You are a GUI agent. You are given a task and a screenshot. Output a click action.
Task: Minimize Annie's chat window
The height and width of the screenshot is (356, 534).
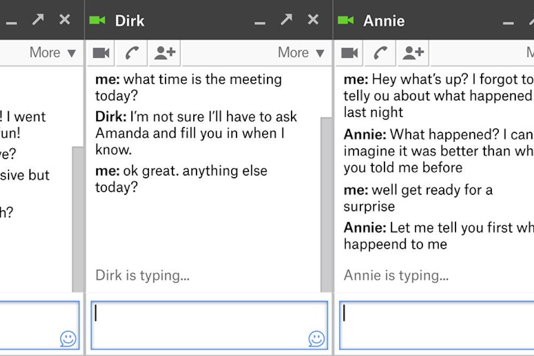[x=508, y=22]
